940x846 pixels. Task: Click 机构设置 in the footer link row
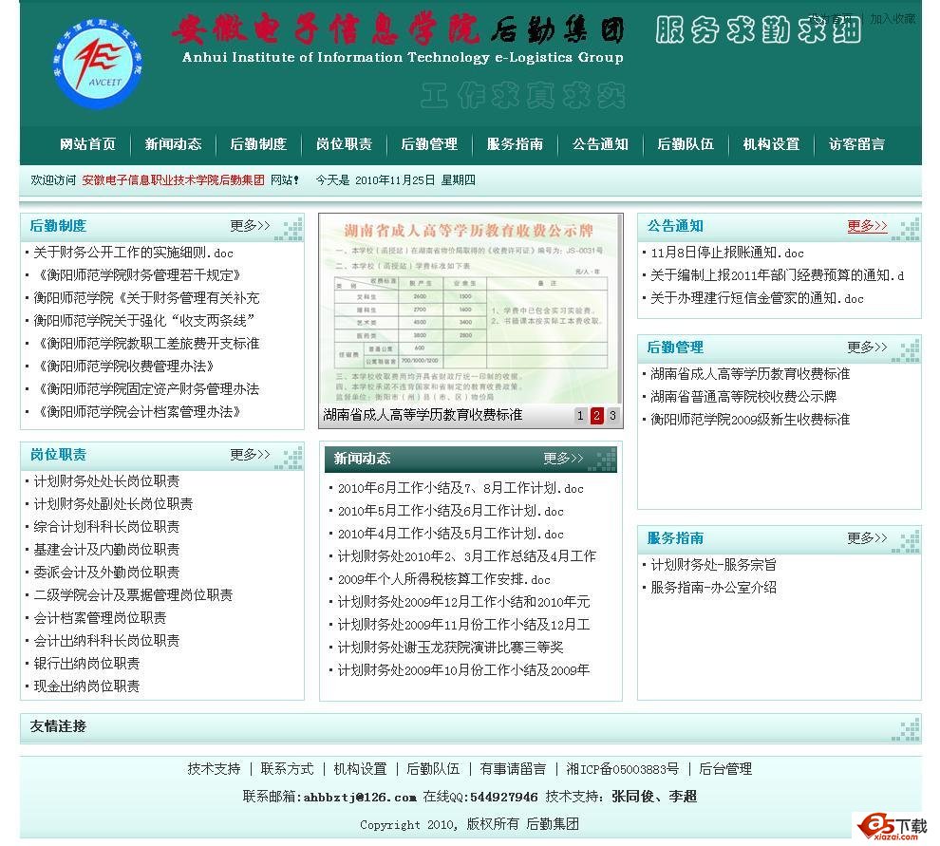point(360,769)
